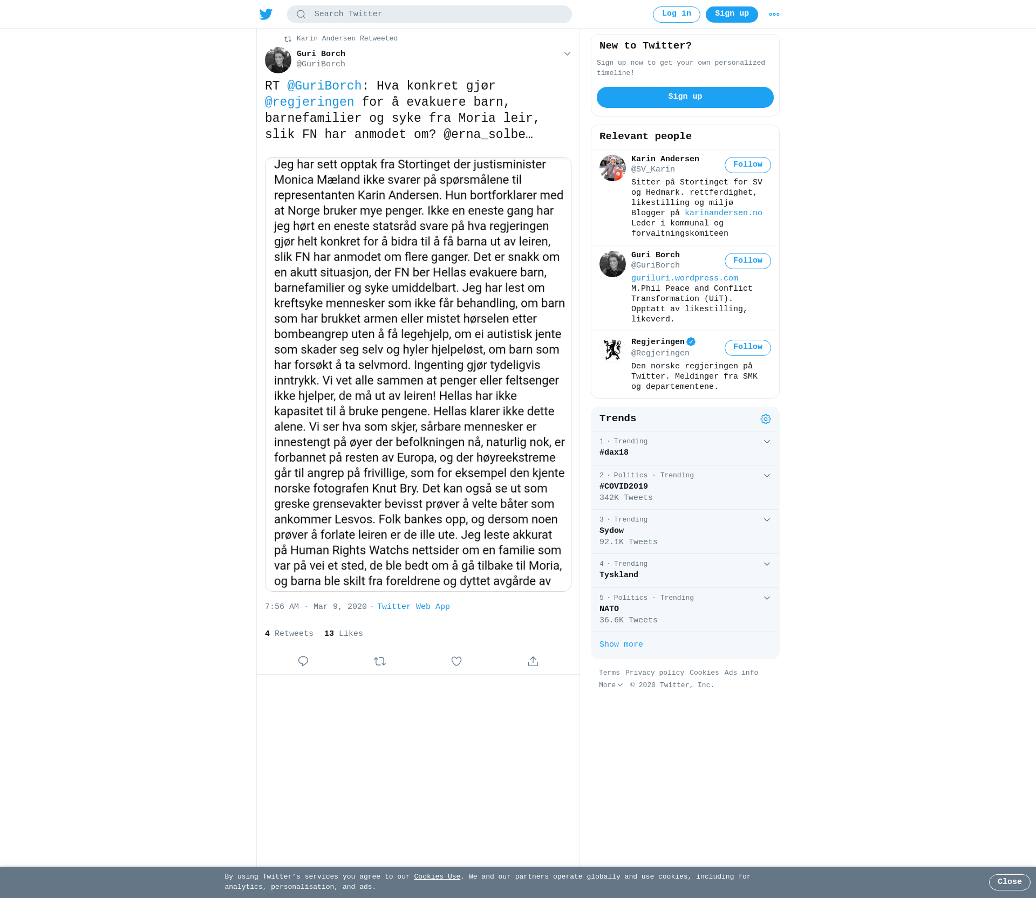This screenshot has width=1036, height=898.
Task: Follow Karin Andersen
Action: pyautogui.click(x=747, y=165)
